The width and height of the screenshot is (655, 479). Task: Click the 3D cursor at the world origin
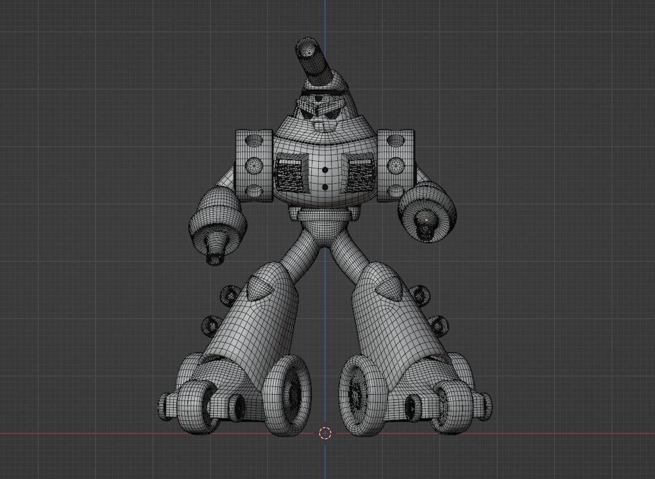[x=326, y=433]
